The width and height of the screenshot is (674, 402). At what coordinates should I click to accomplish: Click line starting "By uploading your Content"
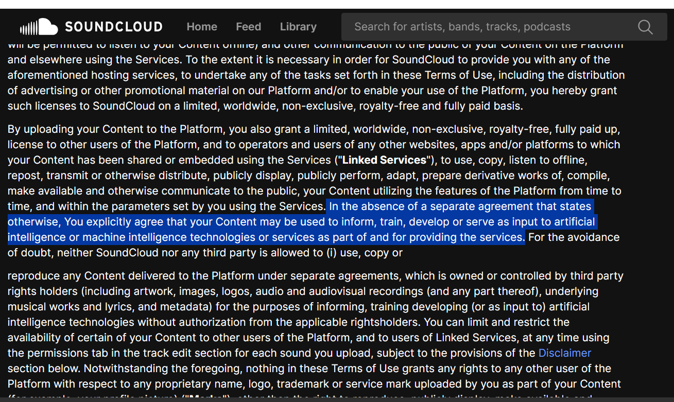[x=314, y=129]
